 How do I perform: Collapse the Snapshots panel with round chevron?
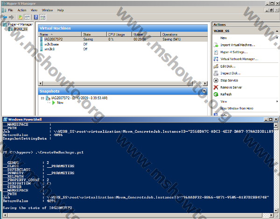tap(204, 91)
